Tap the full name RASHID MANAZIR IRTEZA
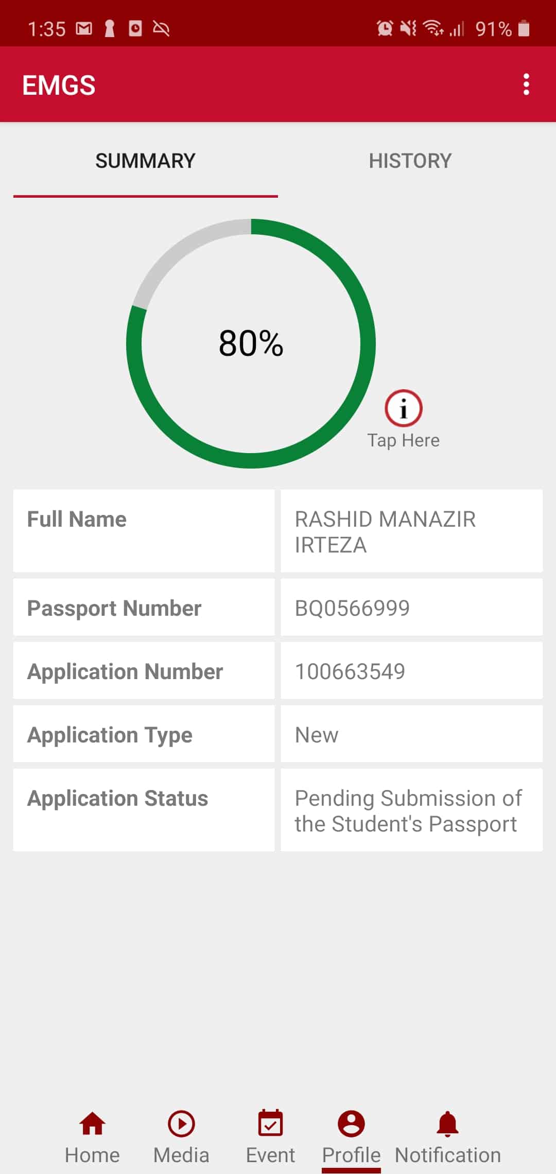This screenshot has height=1174, width=556. (385, 531)
